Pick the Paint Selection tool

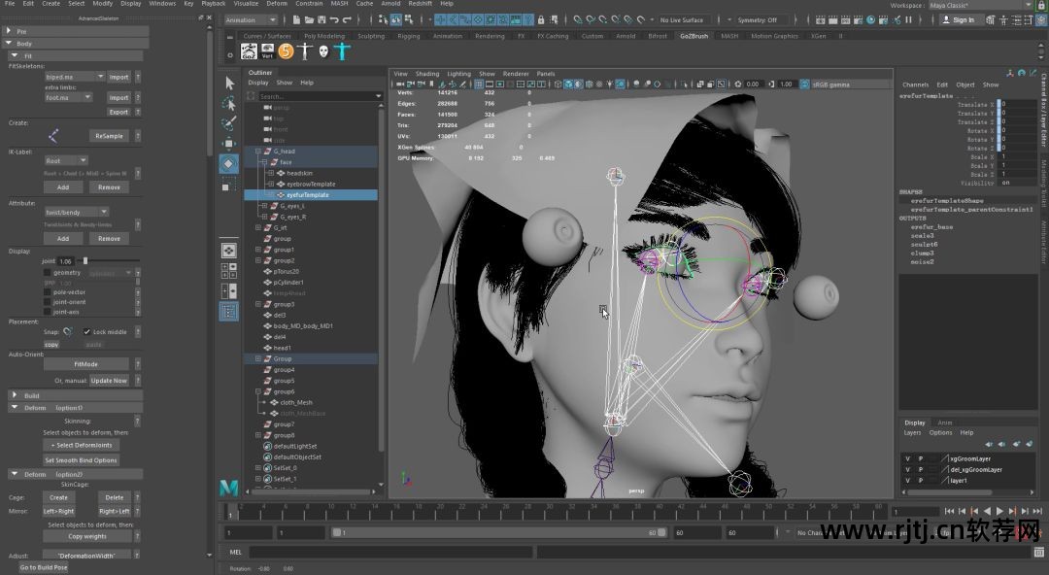pos(229,123)
